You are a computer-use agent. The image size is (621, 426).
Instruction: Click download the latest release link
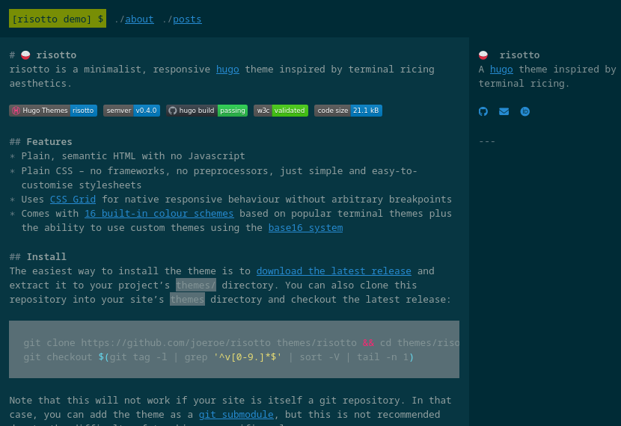[x=334, y=271]
